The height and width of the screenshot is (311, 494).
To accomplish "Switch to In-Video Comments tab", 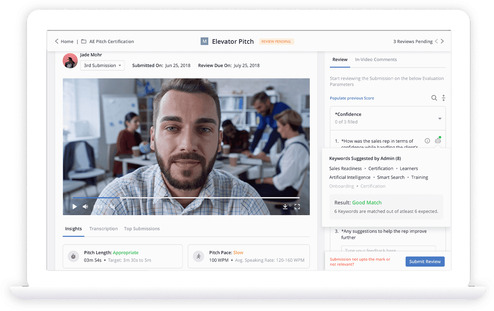I will click(x=376, y=59).
